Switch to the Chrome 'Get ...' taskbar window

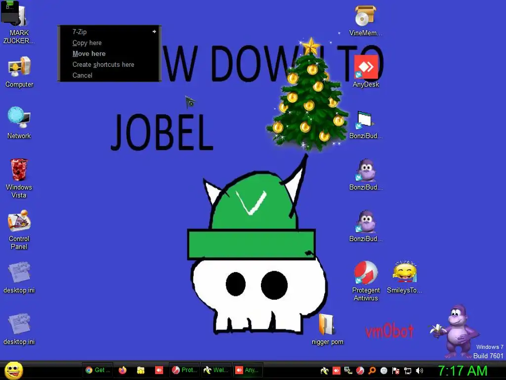click(x=98, y=370)
